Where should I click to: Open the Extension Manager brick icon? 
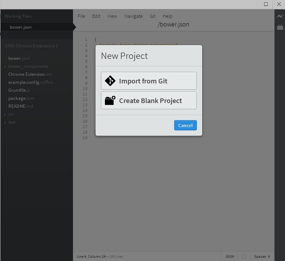click(280, 27)
